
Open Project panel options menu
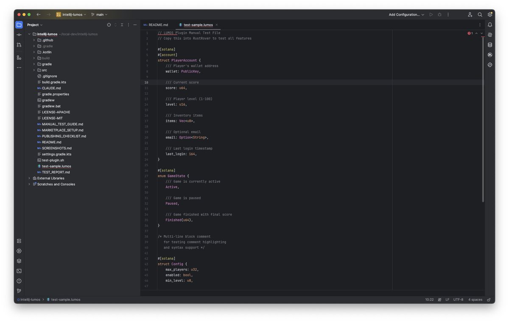[129, 25]
